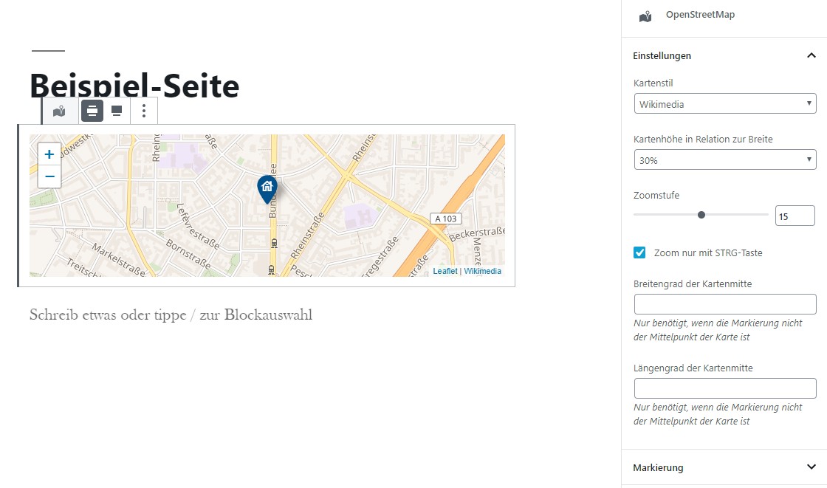Open block more options three-dot menu

[143, 111]
